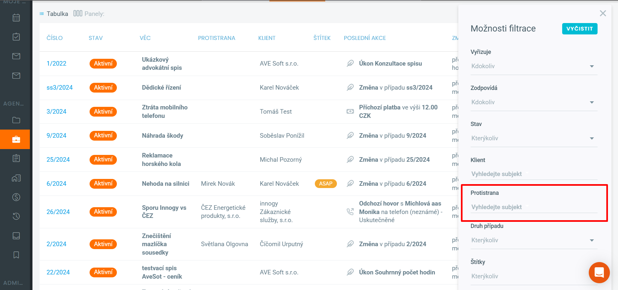
Task: Open the history clock sidebar icon
Action: point(16,216)
